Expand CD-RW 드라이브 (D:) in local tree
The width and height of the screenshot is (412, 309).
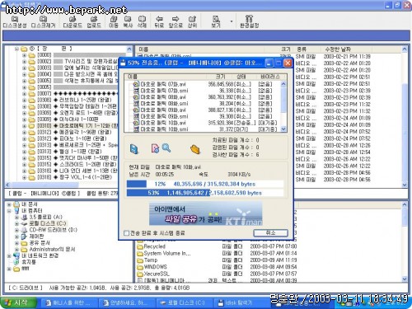pyautogui.click(x=16, y=230)
